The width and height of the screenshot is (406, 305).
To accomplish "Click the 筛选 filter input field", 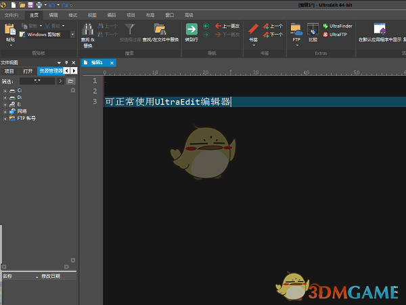I will click(x=37, y=81).
